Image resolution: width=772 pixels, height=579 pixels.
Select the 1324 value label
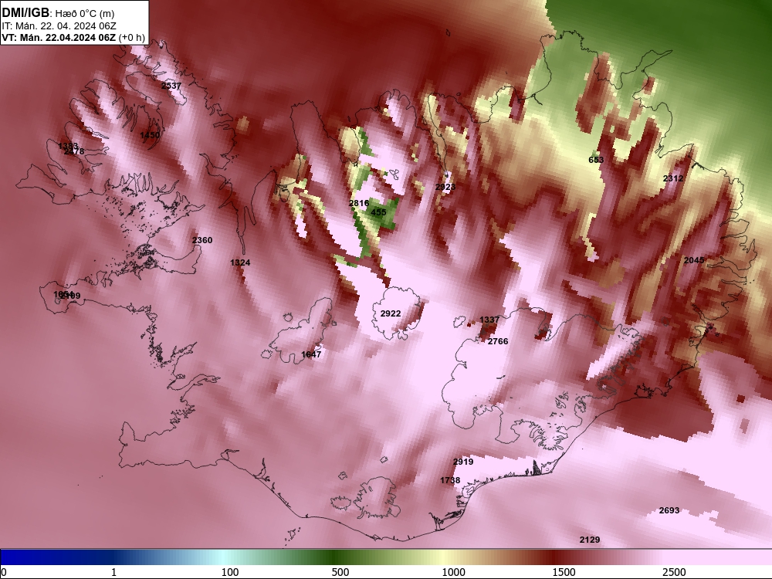click(x=240, y=263)
